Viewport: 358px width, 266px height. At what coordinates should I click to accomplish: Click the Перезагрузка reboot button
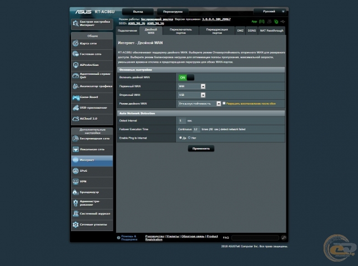point(172,11)
